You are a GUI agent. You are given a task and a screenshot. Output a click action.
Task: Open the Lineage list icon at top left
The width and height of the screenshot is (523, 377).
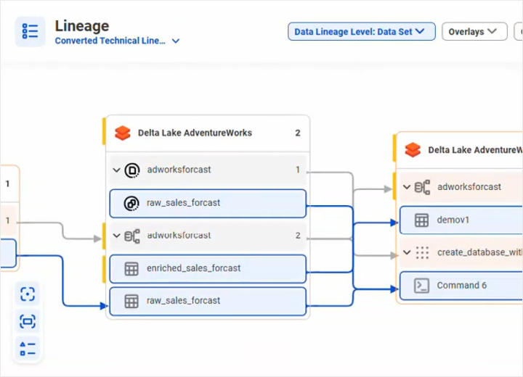[x=30, y=31]
